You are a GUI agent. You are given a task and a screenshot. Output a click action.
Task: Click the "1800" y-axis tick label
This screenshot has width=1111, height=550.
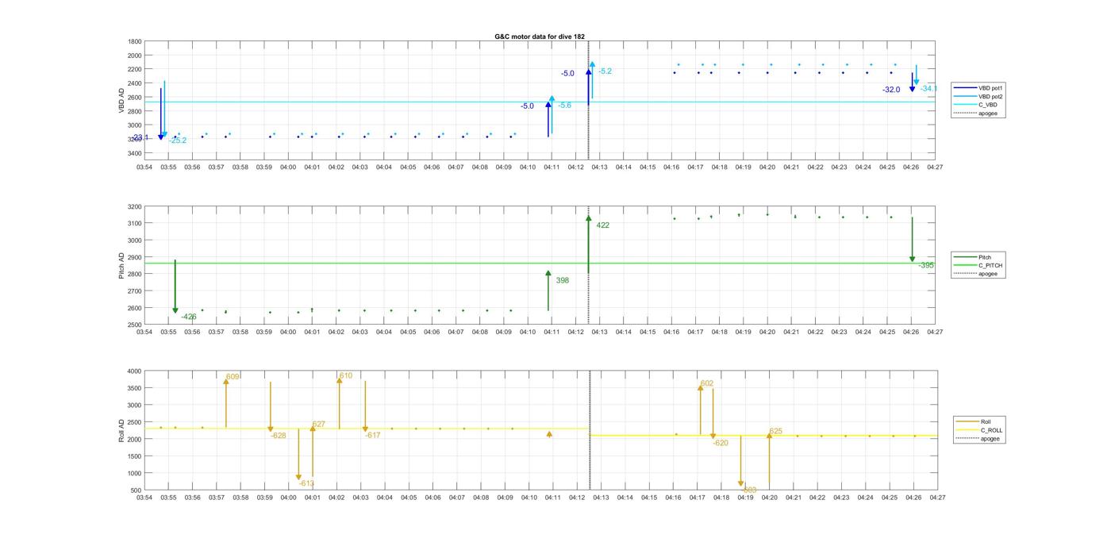click(x=135, y=41)
